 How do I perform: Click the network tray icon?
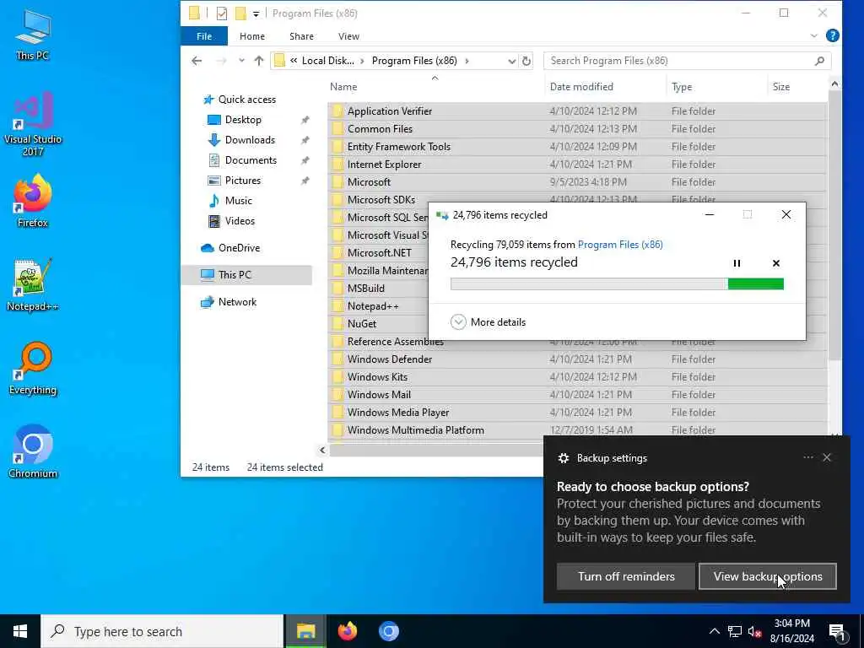click(735, 631)
